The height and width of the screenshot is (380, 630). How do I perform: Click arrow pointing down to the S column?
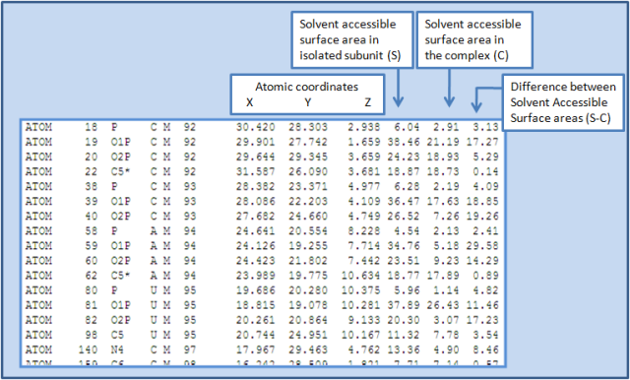coord(398,88)
